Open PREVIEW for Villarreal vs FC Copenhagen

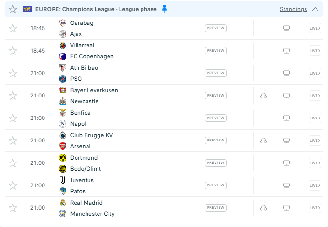tap(216, 51)
